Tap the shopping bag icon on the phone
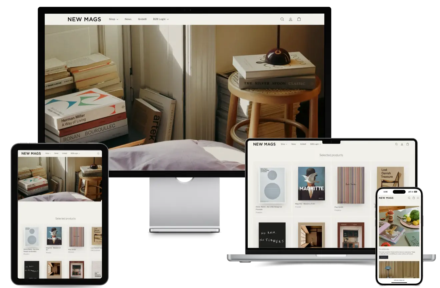The height and width of the screenshot is (288, 440). tap(414, 198)
